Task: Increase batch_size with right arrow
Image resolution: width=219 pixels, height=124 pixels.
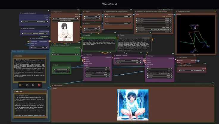Action: [x=78, y=54]
